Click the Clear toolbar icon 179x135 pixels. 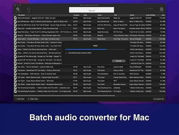29,9
